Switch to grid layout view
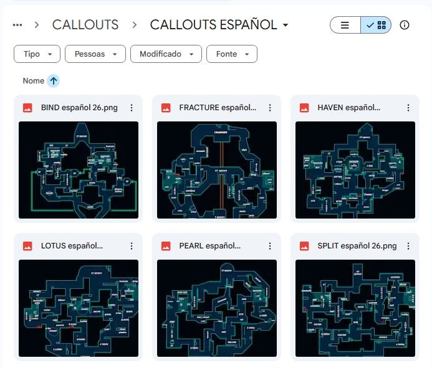Image resolution: width=432 pixels, height=368 pixels. pyautogui.click(x=376, y=25)
